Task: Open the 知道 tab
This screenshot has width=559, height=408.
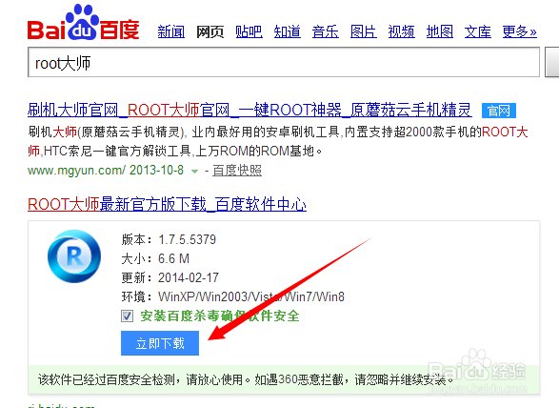Action: point(288,31)
